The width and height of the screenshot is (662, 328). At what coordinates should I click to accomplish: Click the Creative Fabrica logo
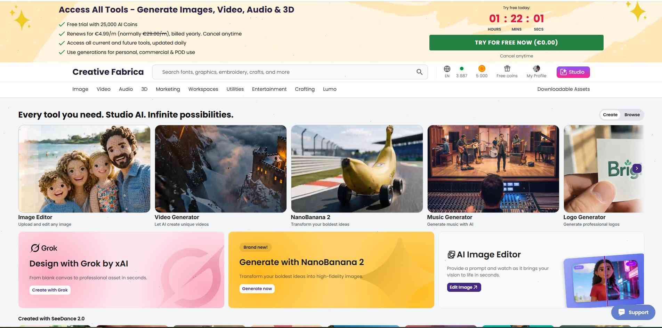(108, 72)
